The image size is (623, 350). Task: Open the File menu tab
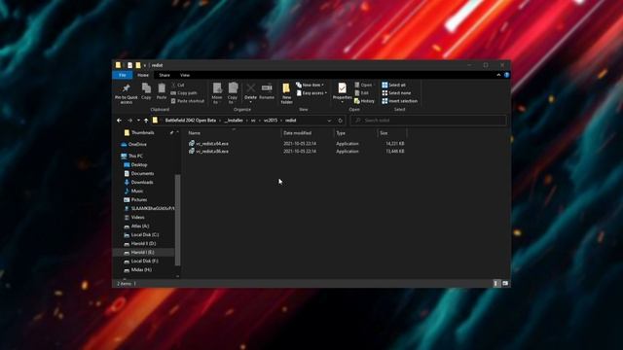coord(123,75)
